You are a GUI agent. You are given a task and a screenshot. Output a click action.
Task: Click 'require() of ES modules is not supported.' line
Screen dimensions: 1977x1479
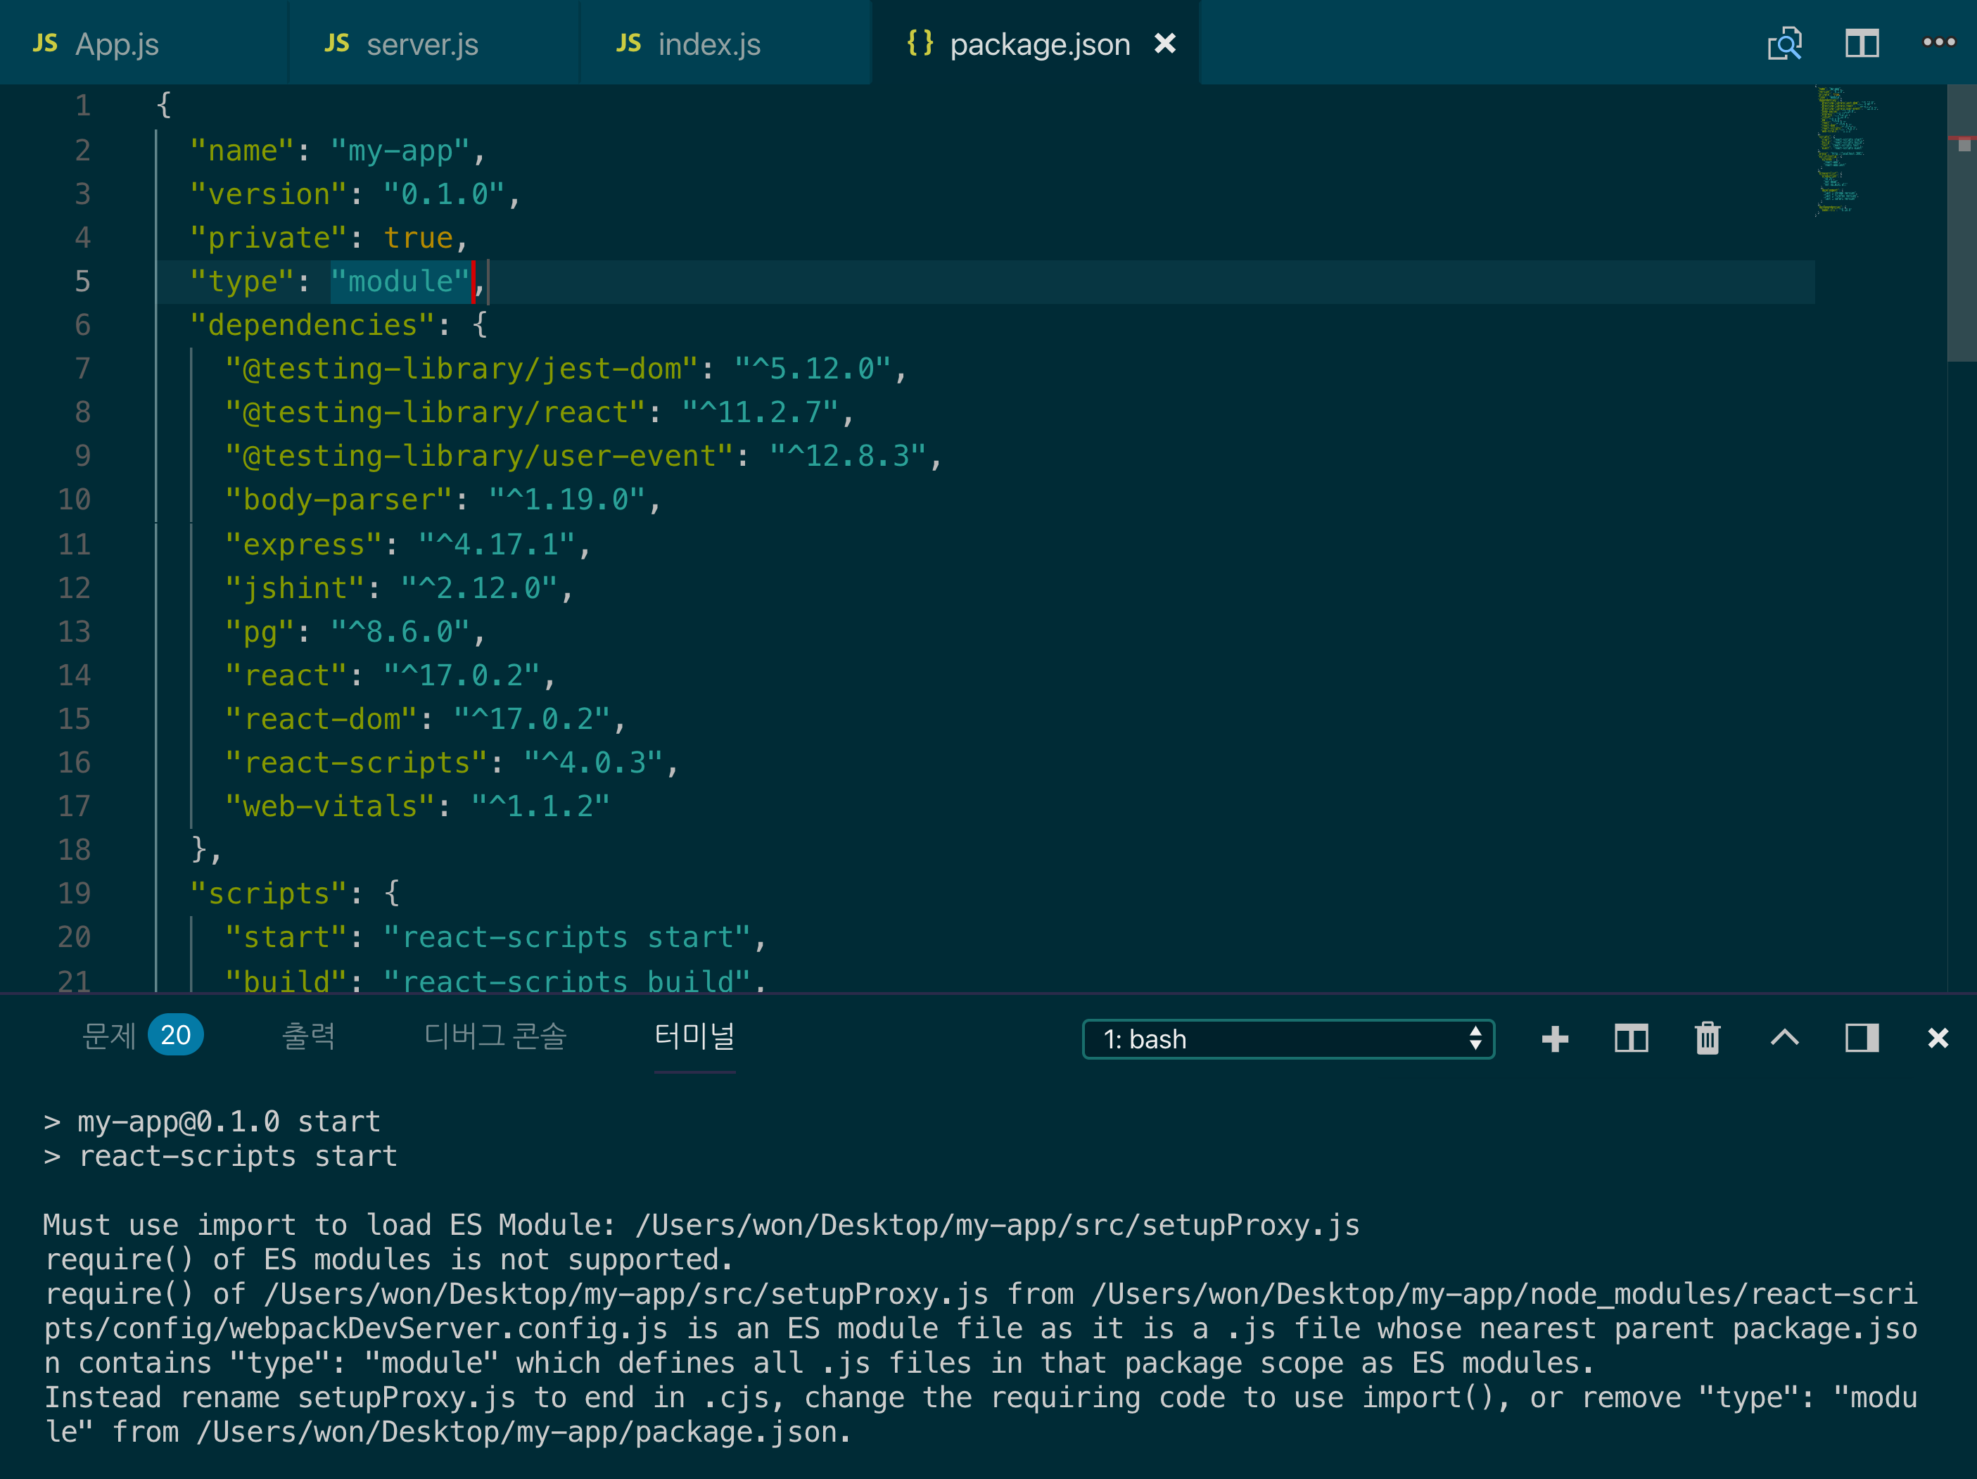click(389, 1259)
